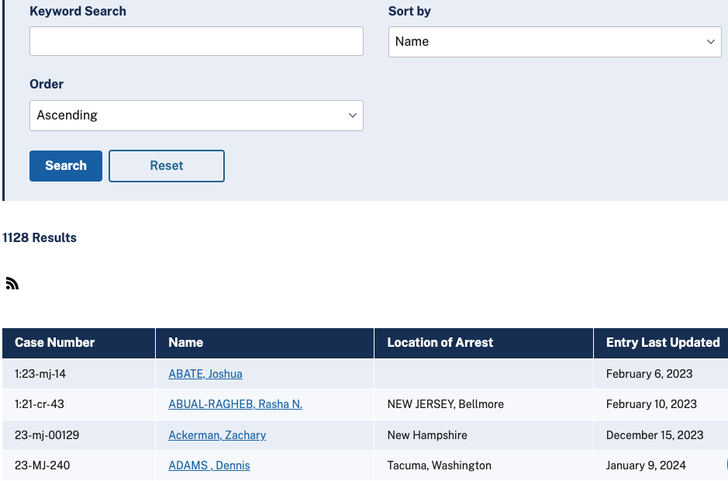Click the NEW JERSEY, Bellmore location cell
728x481 pixels.
coord(484,404)
